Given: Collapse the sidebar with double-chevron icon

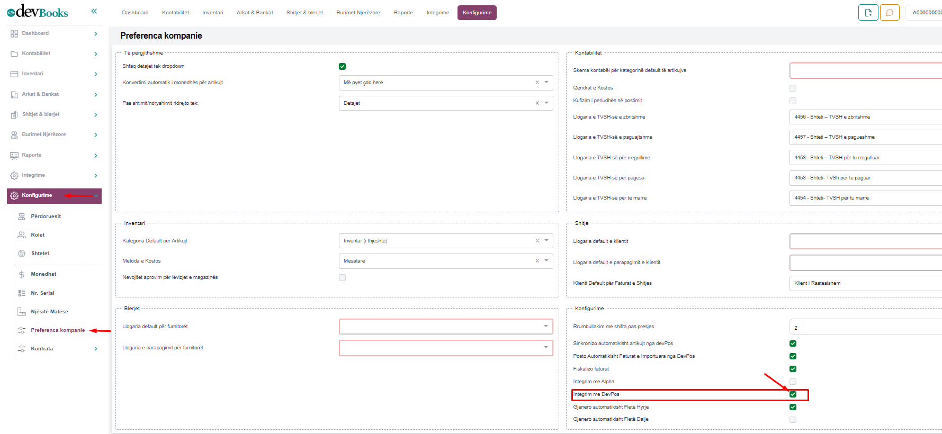Looking at the screenshot, I should tap(94, 11).
